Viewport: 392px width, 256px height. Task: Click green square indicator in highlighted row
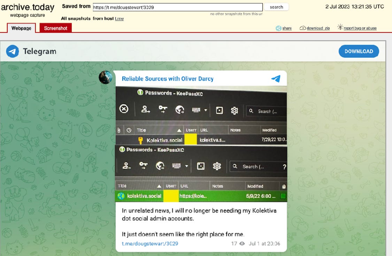pos(283,196)
